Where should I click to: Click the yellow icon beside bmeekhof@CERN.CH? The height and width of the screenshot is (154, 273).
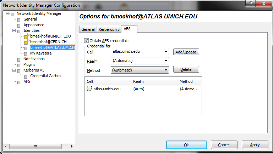(26, 42)
